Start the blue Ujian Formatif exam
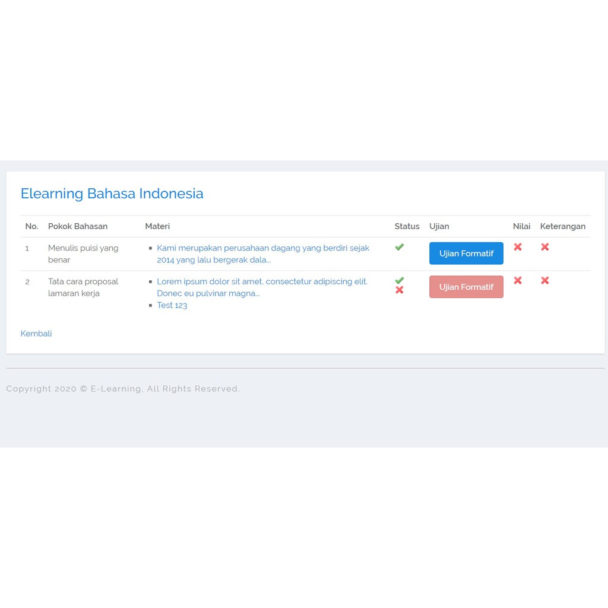This screenshot has height=608, width=608. click(x=466, y=254)
